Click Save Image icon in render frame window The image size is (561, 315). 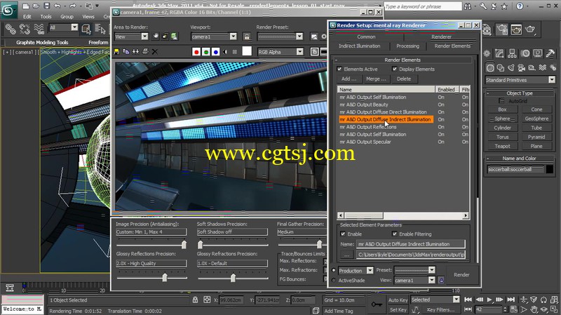[116, 52]
